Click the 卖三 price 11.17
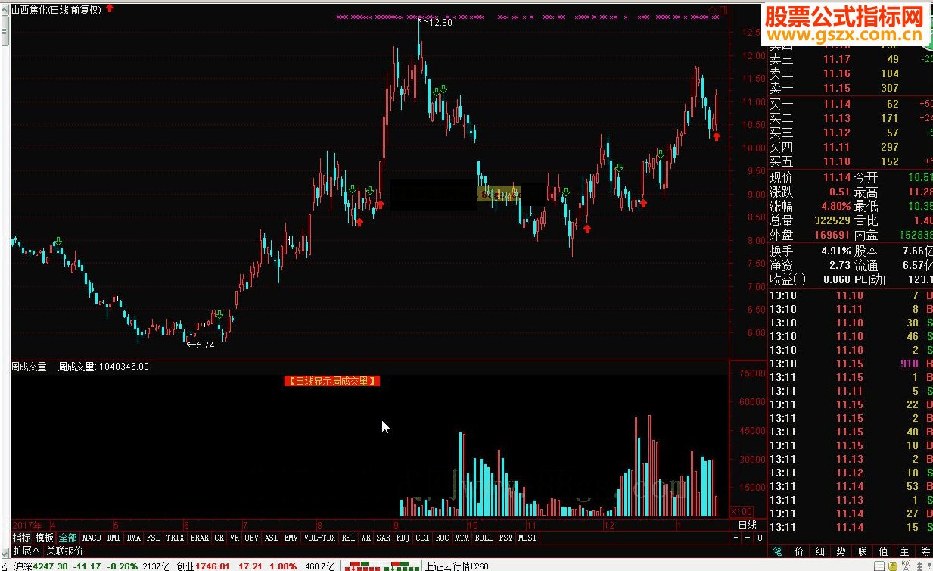The image size is (933, 571). click(837, 59)
